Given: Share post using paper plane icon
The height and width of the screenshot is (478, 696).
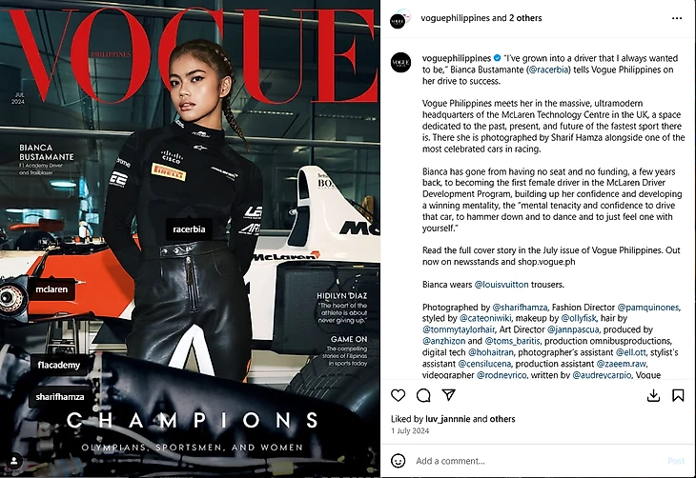Looking at the screenshot, I should [x=449, y=394].
